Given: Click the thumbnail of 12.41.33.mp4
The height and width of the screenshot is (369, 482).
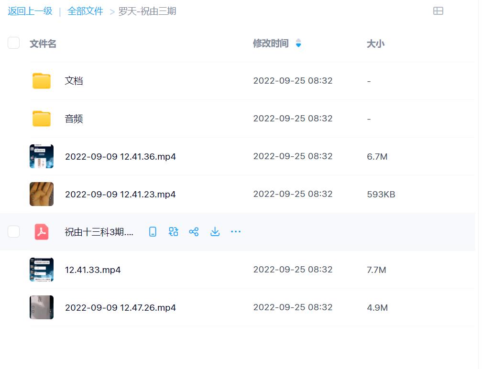Looking at the screenshot, I should [42, 269].
